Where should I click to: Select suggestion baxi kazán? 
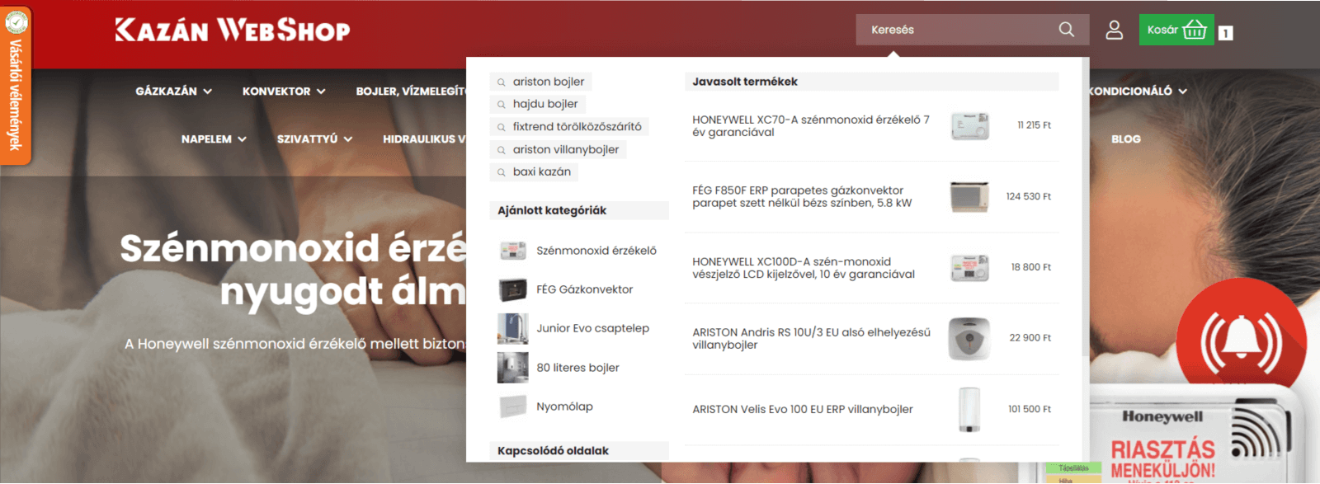pyautogui.click(x=534, y=172)
